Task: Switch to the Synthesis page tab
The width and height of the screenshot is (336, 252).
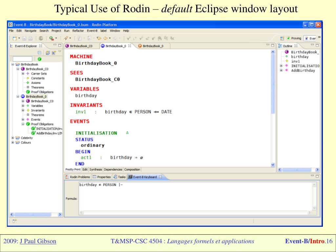Action: tap(95, 170)
